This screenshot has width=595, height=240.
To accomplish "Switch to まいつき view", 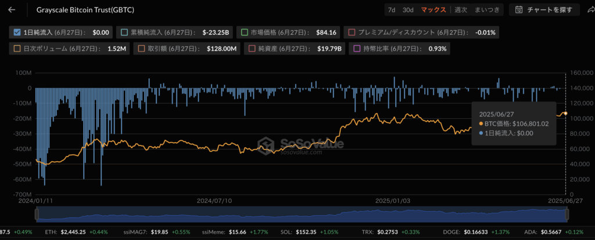I will 488,10.
